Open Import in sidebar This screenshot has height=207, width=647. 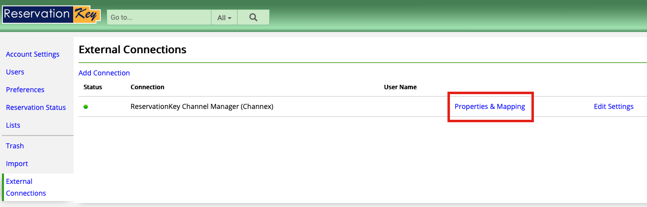[17, 164]
